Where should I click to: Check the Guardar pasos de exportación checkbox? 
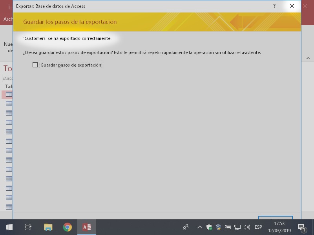pos(35,65)
